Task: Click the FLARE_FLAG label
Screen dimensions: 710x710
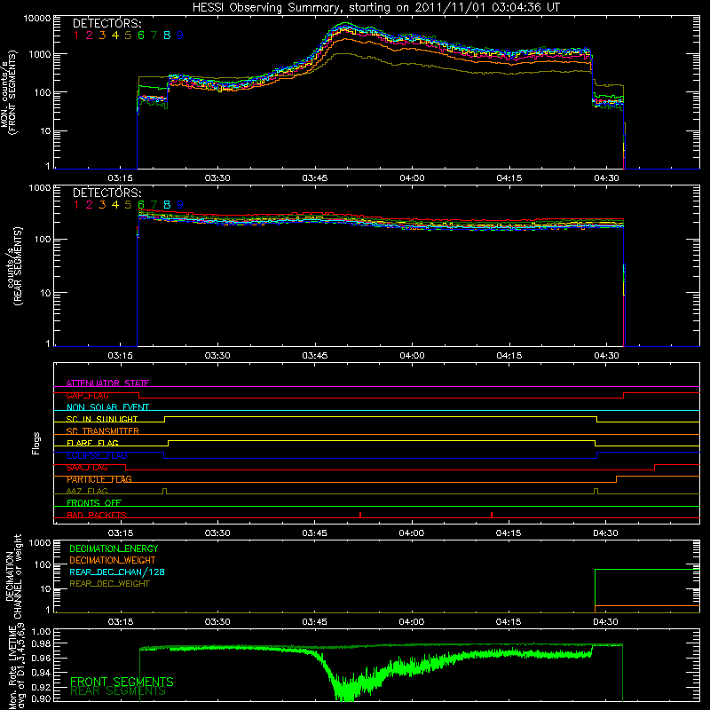Action: click(92, 443)
